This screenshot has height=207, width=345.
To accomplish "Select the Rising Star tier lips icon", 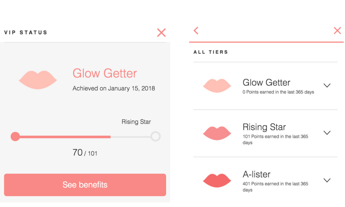I will coord(217,133).
